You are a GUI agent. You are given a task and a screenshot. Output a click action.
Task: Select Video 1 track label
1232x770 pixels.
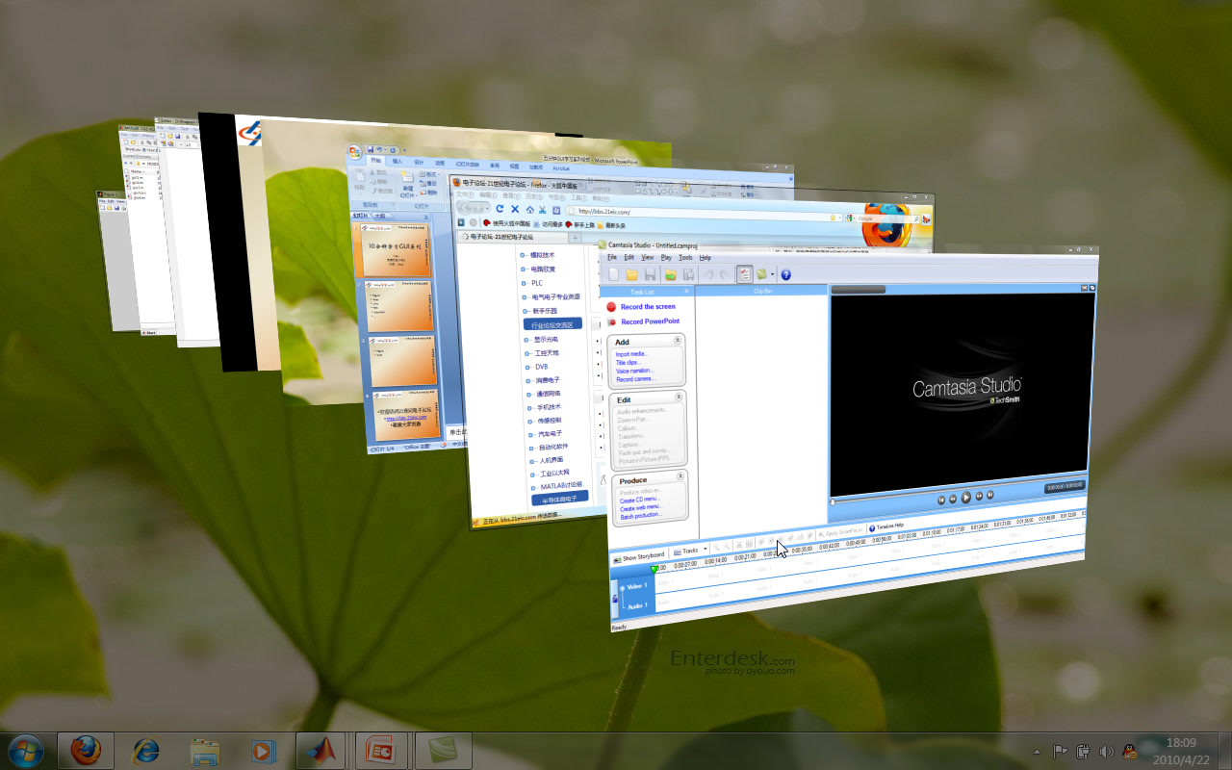click(x=639, y=586)
